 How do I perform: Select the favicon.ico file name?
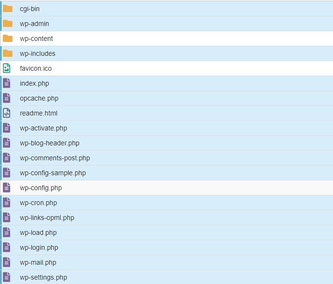[36, 68]
